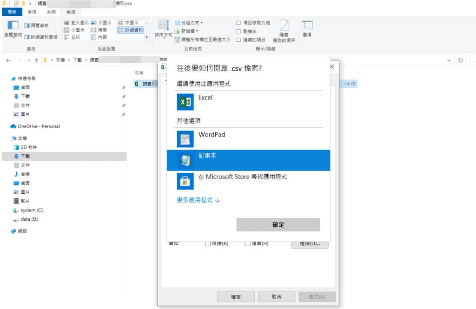Select 中圖示 layout
This screenshot has height=309, width=476.
click(x=128, y=23)
